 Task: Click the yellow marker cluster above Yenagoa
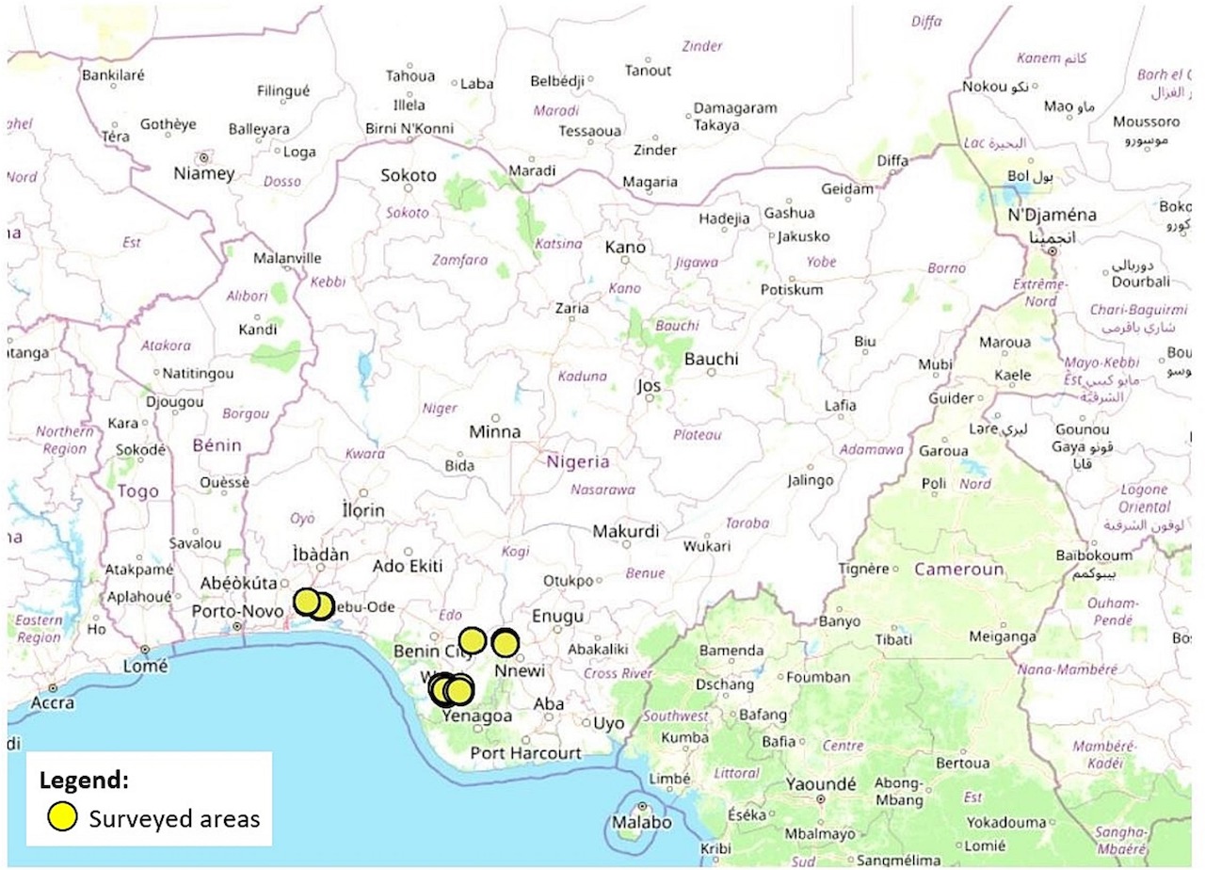tap(452, 690)
